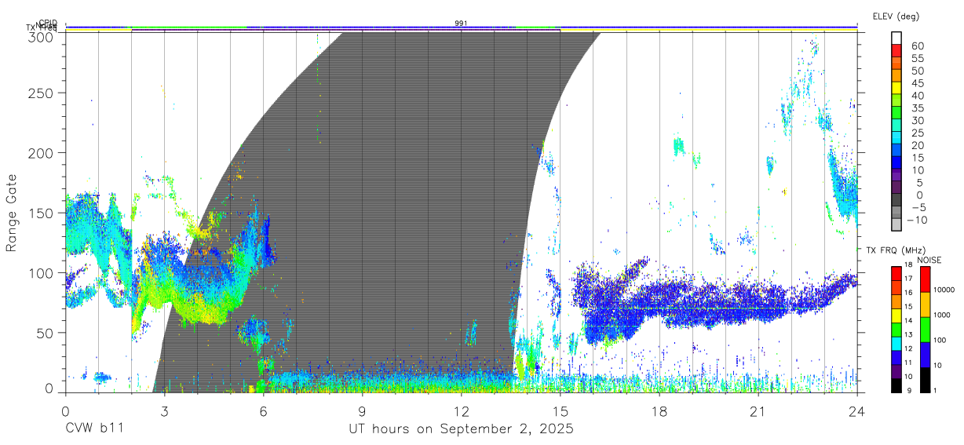Click the y-axis tick label '200'
Screen dimensions: 964x445
point(41,152)
